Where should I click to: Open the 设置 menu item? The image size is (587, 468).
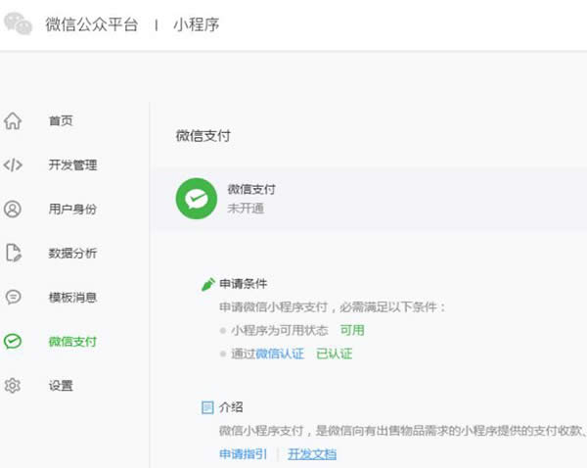pyautogui.click(x=61, y=386)
